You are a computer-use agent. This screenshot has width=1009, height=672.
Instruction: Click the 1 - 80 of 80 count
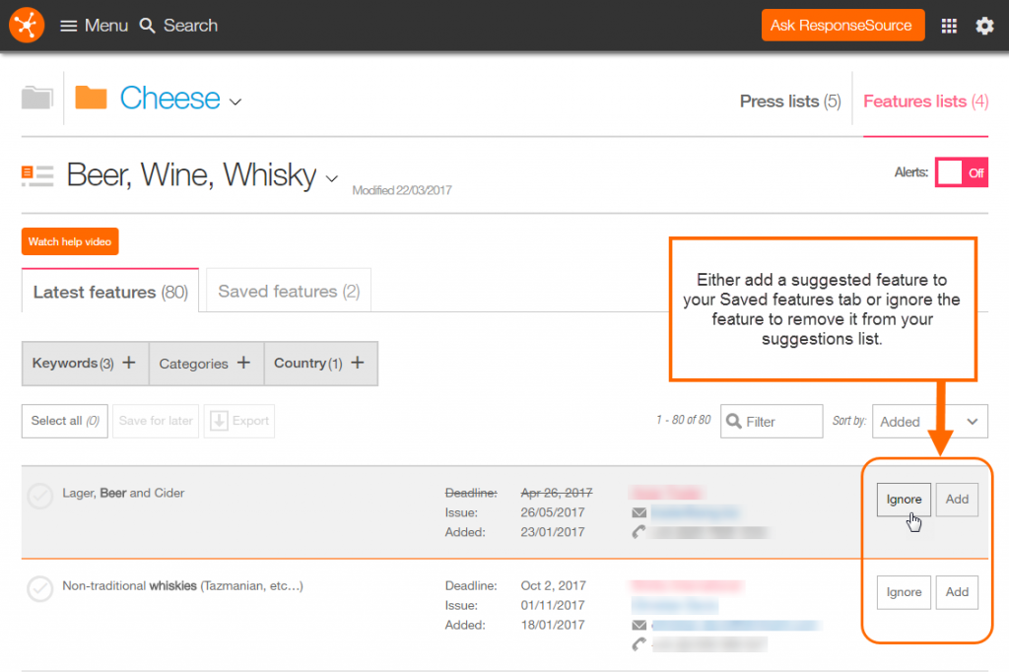[x=684, y=421]
